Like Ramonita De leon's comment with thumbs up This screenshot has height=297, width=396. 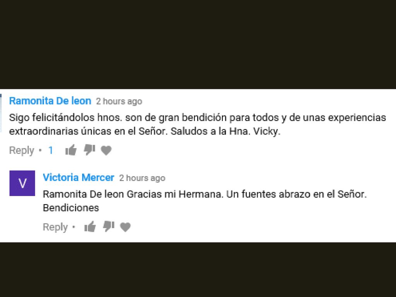pos(71,150)
